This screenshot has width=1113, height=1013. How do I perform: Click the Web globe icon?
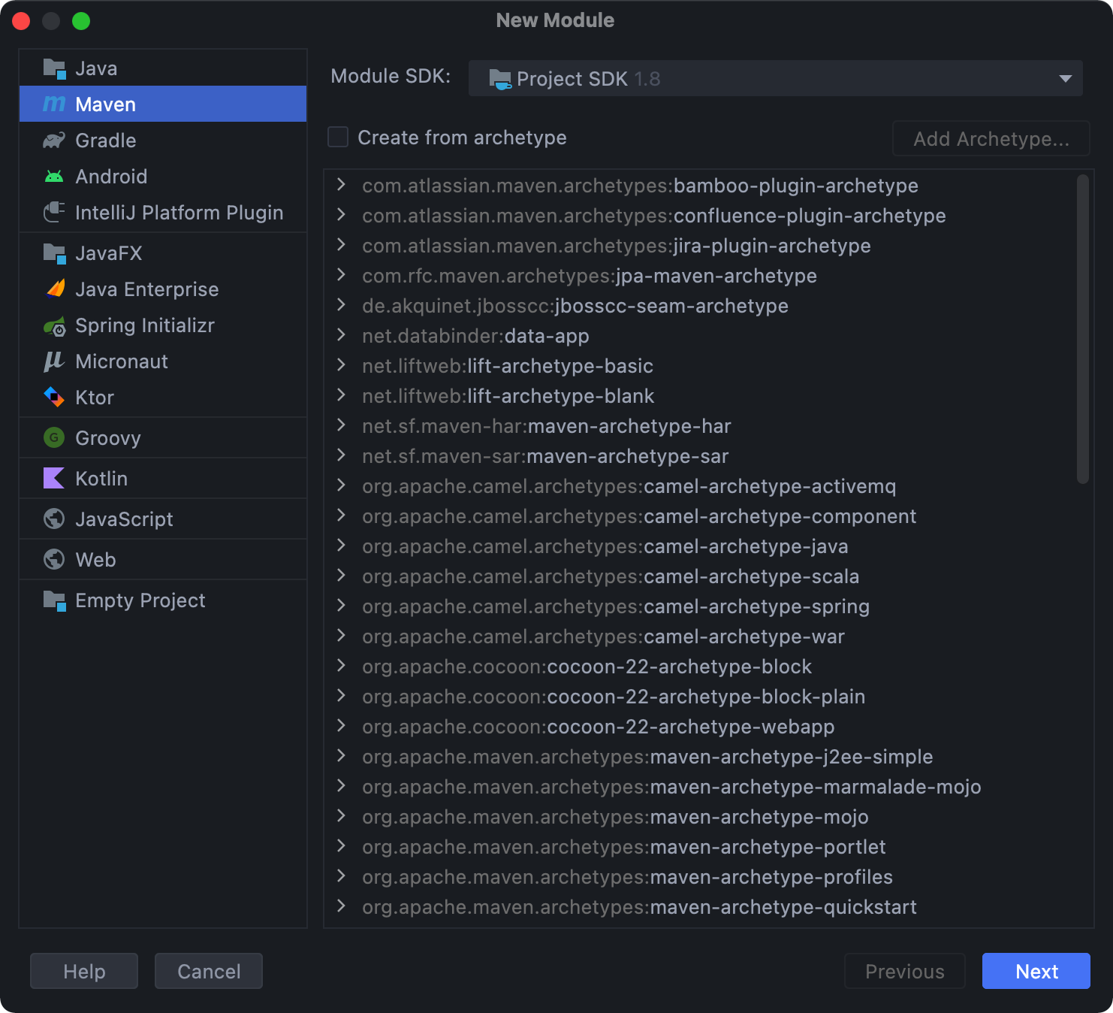click(54, 559)
